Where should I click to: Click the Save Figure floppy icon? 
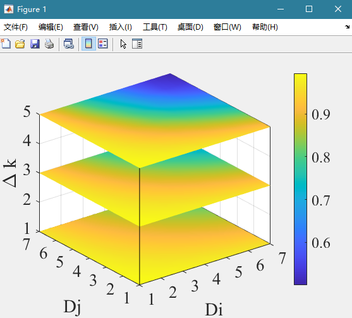(35, 44)
